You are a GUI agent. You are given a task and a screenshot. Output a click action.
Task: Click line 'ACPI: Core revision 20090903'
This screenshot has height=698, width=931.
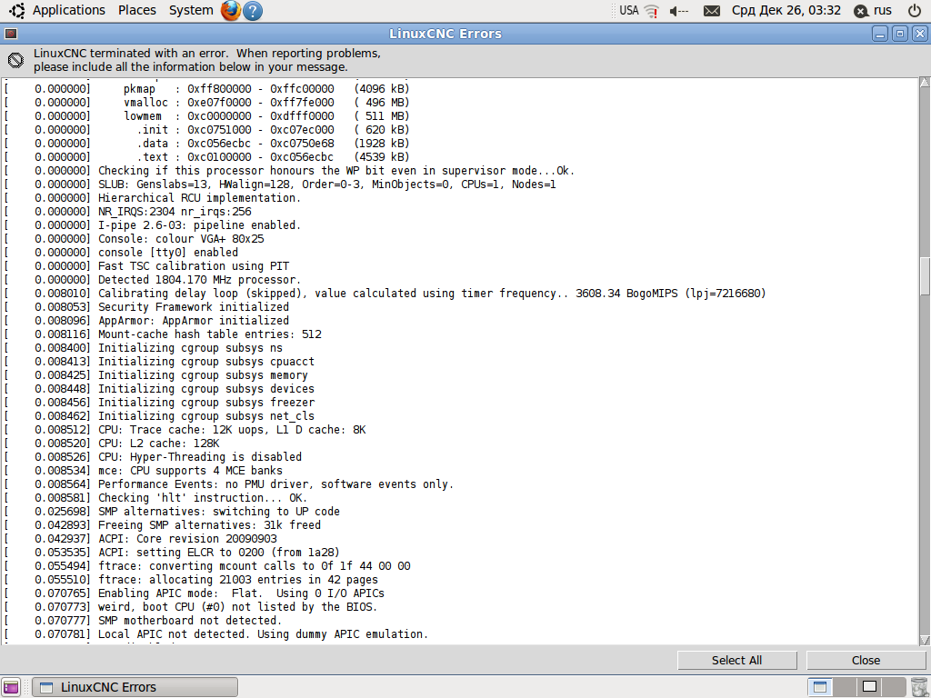(x=187, y=538)
